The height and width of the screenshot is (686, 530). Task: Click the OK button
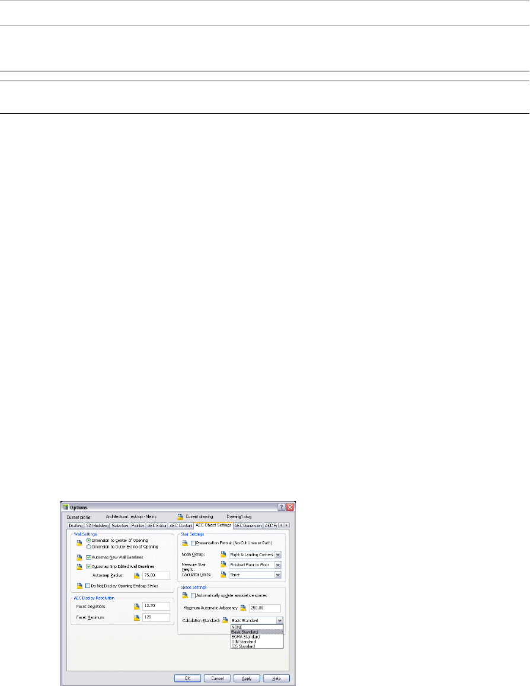187,678
